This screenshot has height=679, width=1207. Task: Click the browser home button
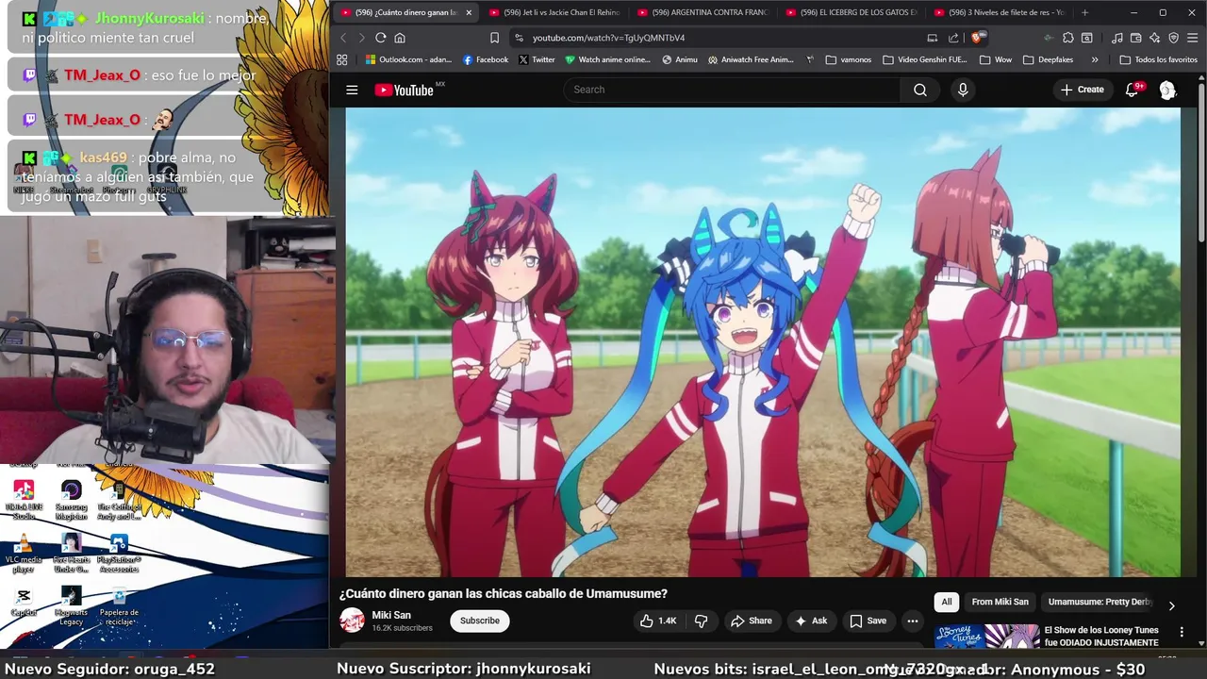(x=400, y=38)
